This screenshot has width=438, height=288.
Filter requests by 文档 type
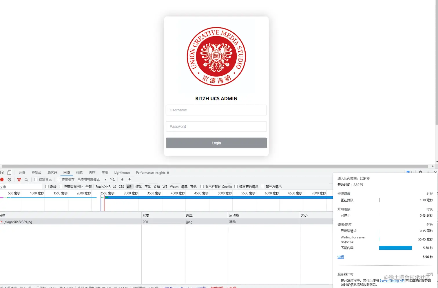tap(157, 187)
